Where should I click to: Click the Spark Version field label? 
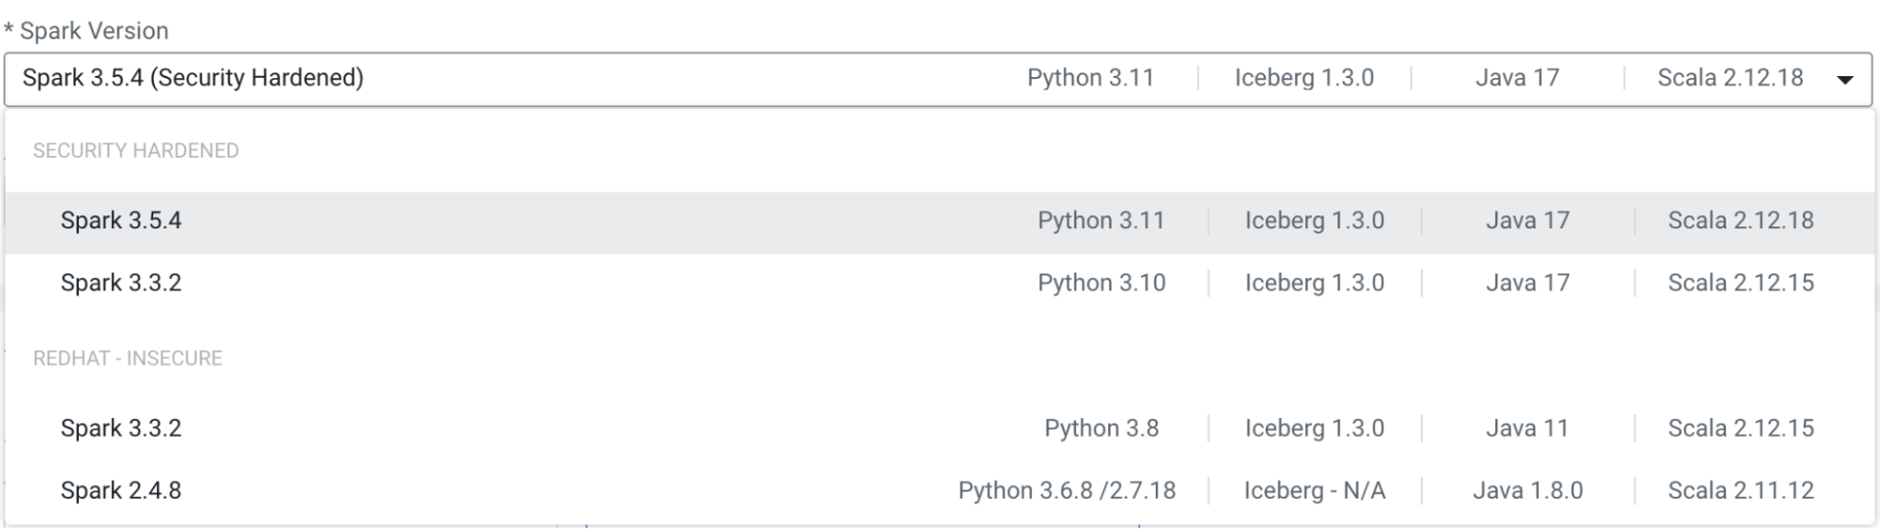click(93, 31)
